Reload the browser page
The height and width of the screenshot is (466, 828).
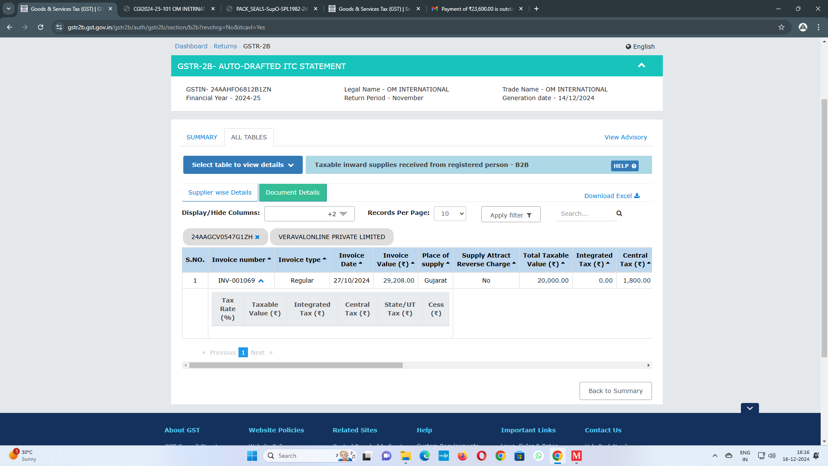(x=41, y=27)
